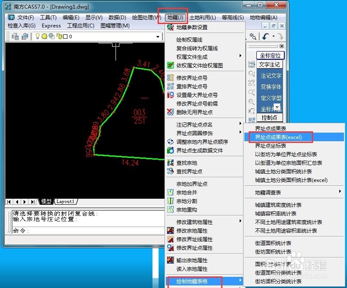Select 读入宗地属性 menu entry
Screen dimensions: 347x288
(192, 269)
